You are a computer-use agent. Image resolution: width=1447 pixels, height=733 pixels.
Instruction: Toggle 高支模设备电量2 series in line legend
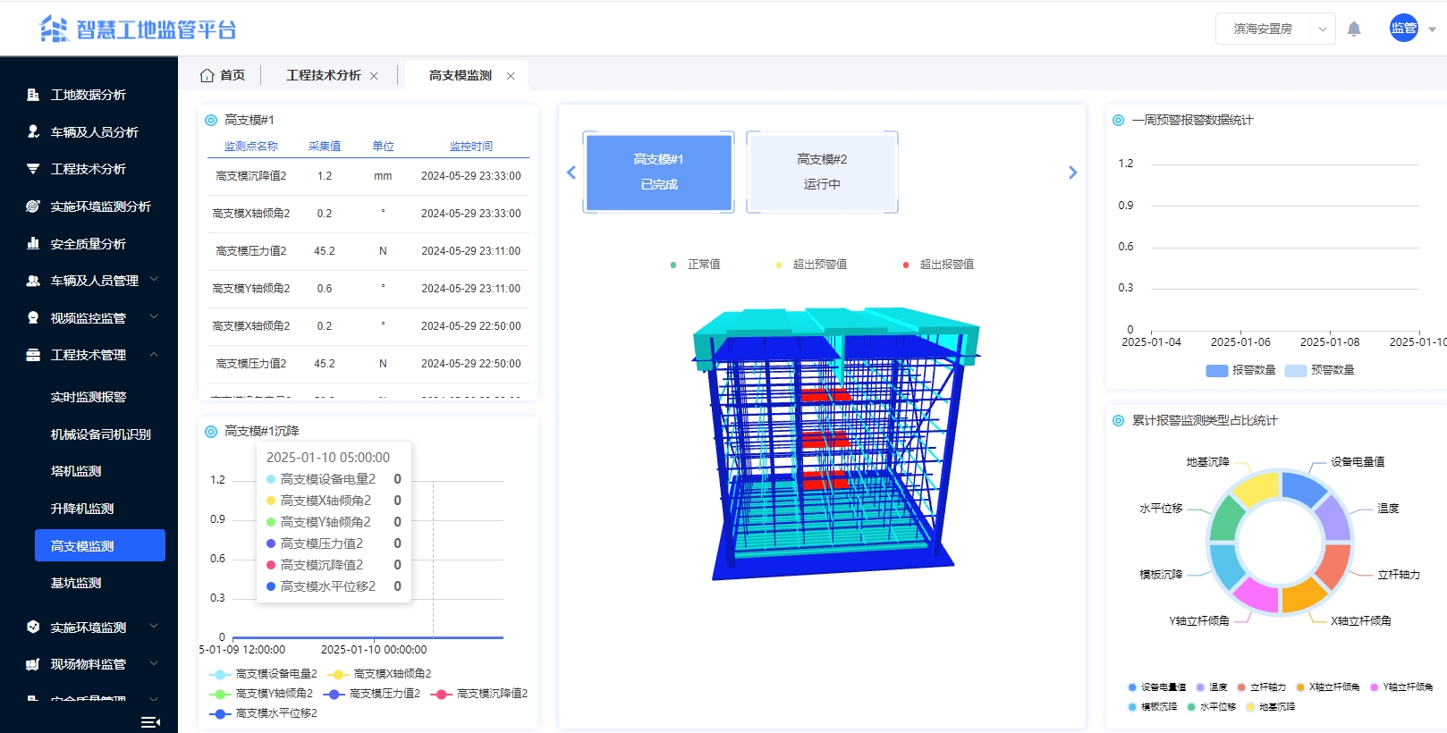(264, 674)
